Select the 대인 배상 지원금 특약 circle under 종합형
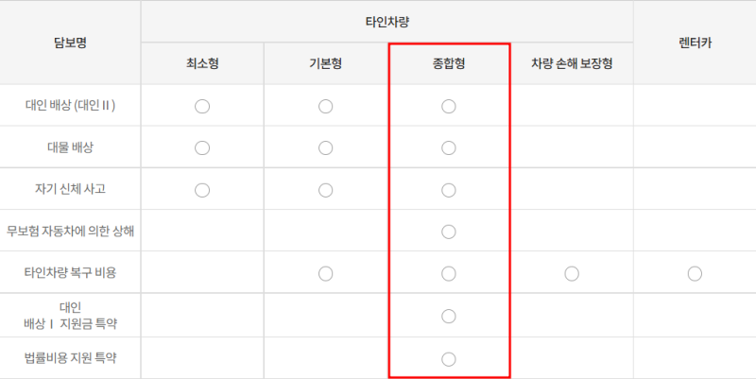The width and height of the screenshot is (756, 379). point(449,316)
